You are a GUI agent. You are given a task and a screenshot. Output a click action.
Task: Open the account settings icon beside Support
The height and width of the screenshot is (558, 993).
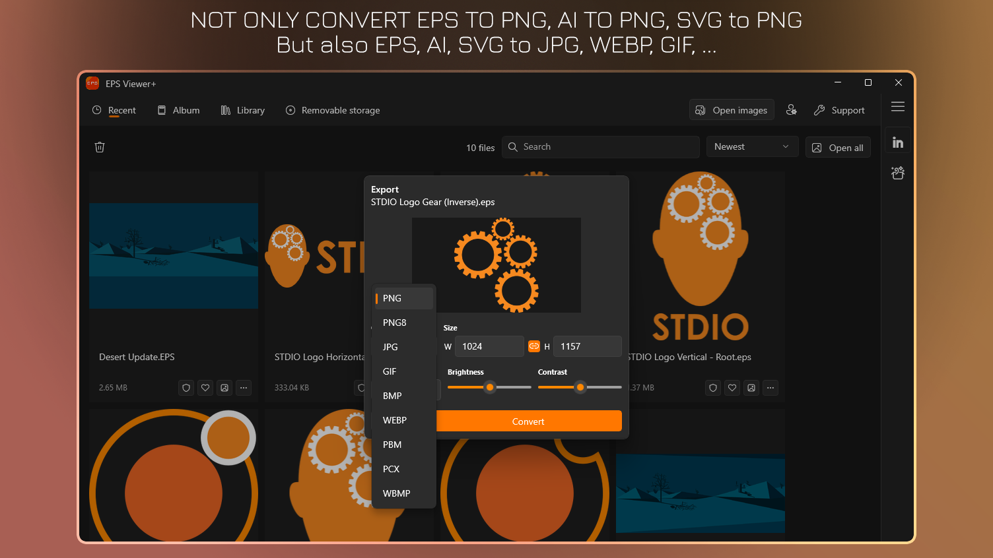(x=792, y=110)
